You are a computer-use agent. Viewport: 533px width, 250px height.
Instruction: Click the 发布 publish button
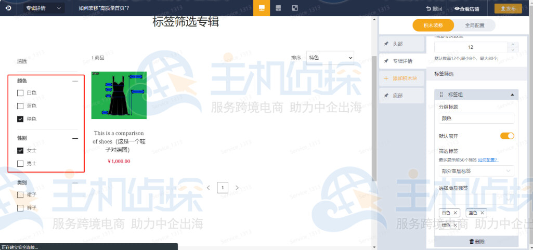(x=508, y=9)
